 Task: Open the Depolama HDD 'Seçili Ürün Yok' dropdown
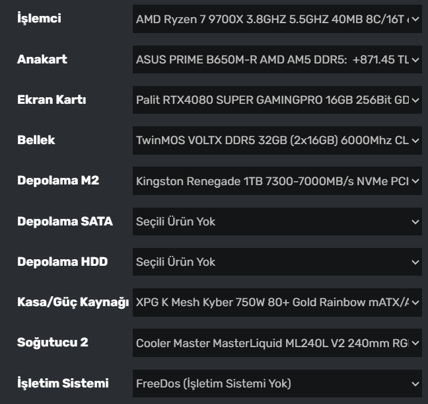coord(271,263)
